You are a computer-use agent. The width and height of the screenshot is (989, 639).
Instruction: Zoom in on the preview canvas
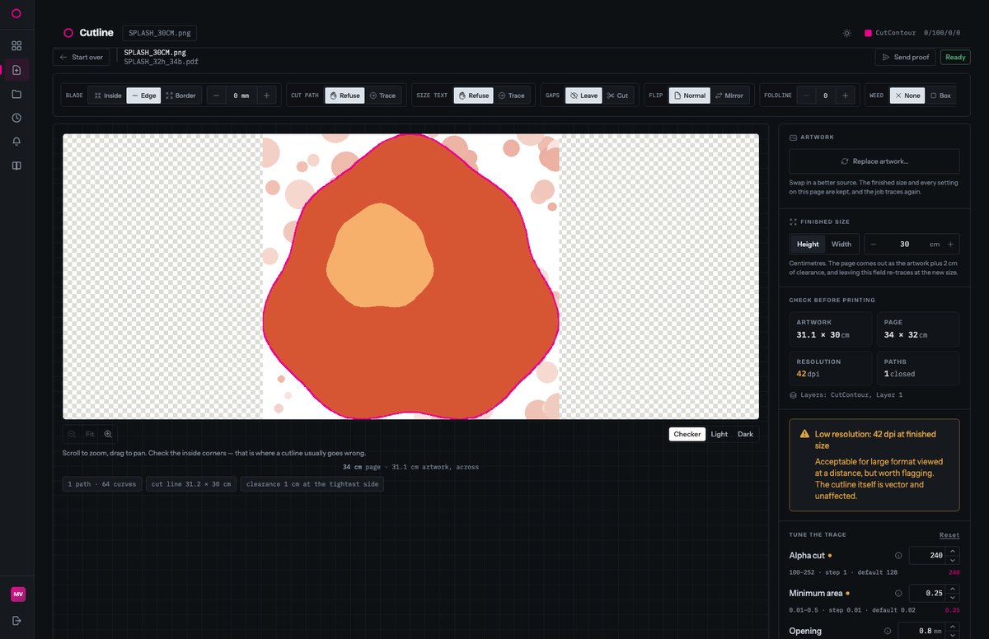point(108,434)
